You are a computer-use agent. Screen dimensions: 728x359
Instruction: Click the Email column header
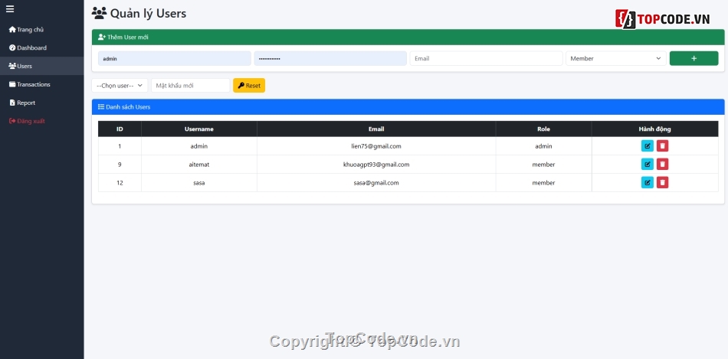(x=376, y=129)
